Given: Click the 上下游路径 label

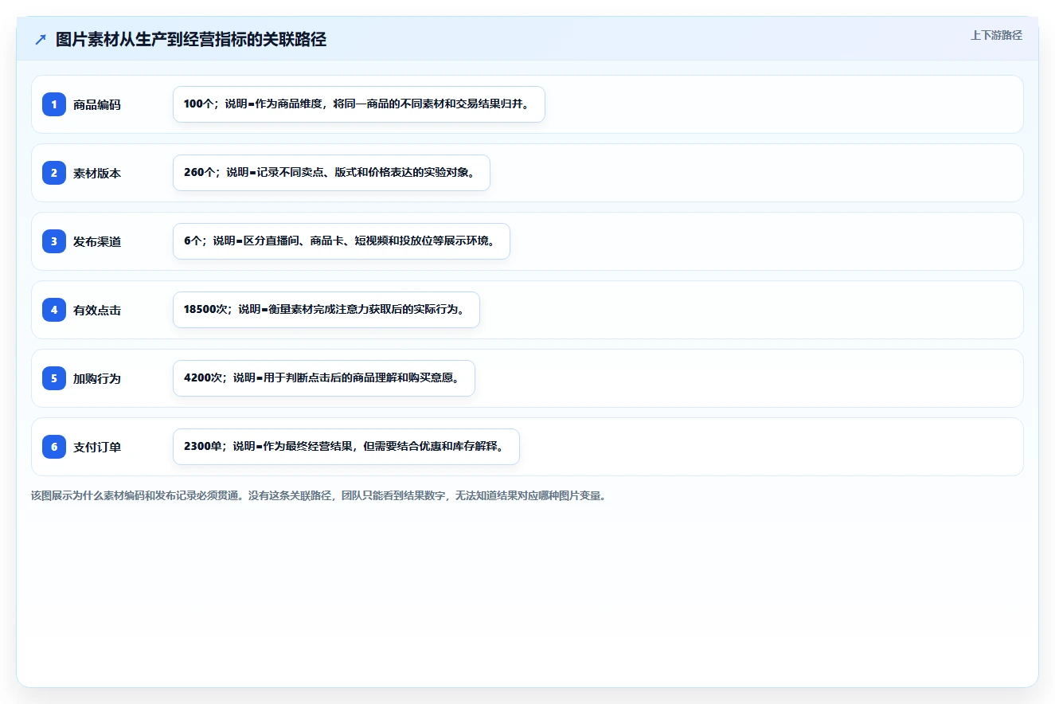Looking at the screenshot, I should point(996,35).
